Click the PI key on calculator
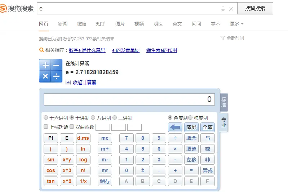Image resolution: width=288 pixels, height=192 pixels. coord(51,138)
